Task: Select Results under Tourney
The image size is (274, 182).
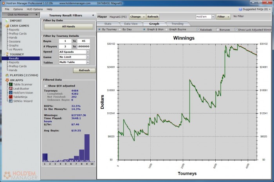Action: pos(14,58)
